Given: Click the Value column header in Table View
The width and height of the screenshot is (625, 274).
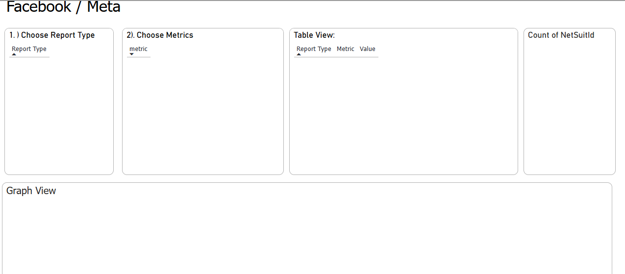Looking at the screenshot, I should [x=368, y=49].
